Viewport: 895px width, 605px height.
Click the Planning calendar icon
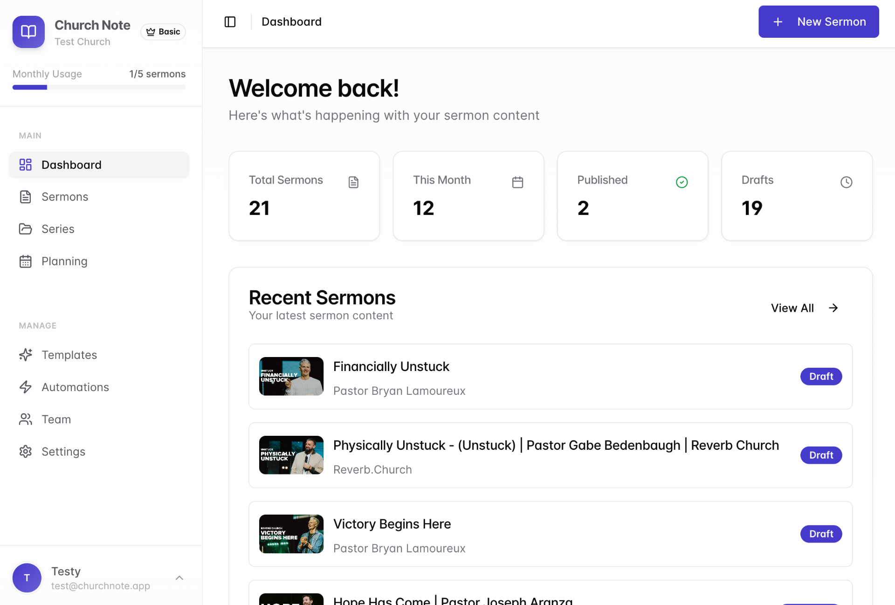[25, 261]
